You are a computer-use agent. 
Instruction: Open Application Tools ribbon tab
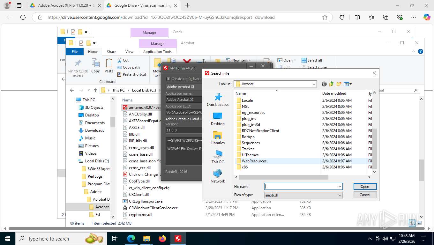click(x=158, y=52)
